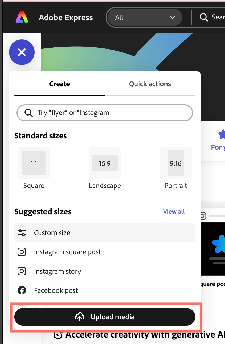225x344 pixels.
Task: Click the 'Try flyer or Instagram' search field
Action: click(x=105, y=113)
